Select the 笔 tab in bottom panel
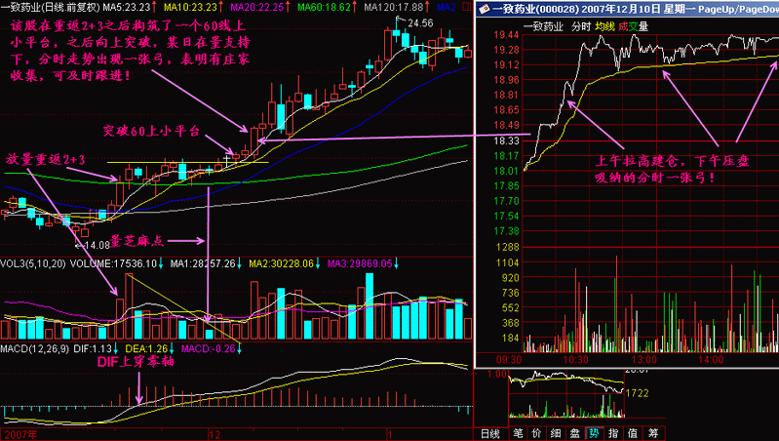This screenshot has height=441, width=779. [518, 433]
